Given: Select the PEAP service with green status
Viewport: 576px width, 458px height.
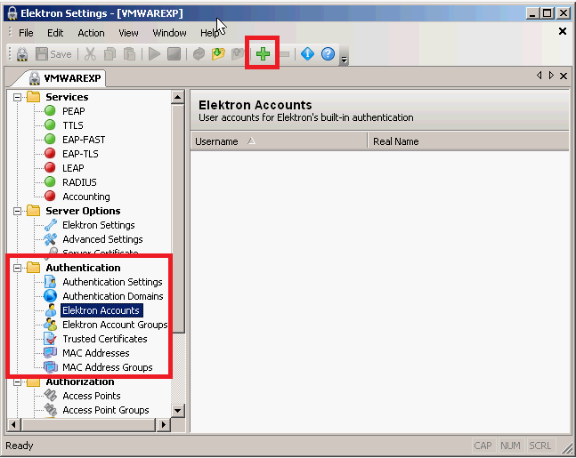Looking at the screenshot, I should click(x=73, y=111).
